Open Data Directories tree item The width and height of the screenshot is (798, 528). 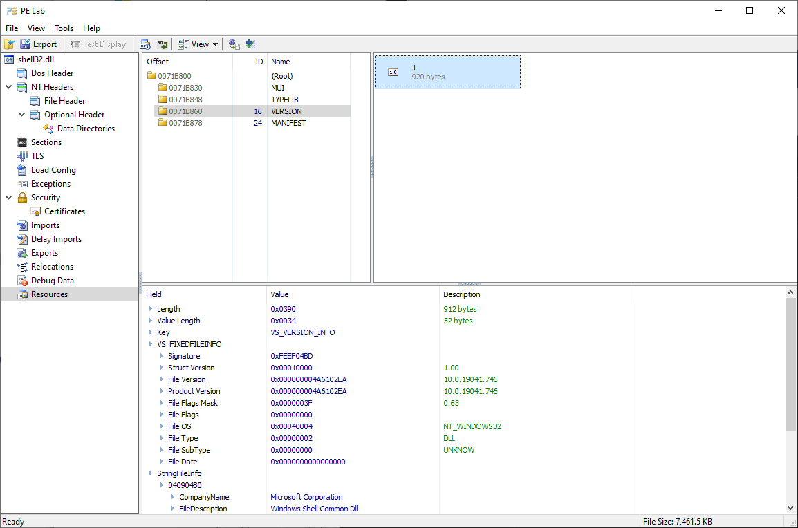86,128
